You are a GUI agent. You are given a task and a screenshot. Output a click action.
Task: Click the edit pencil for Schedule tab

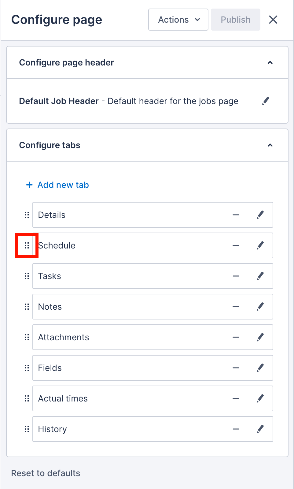coord(260,245)
